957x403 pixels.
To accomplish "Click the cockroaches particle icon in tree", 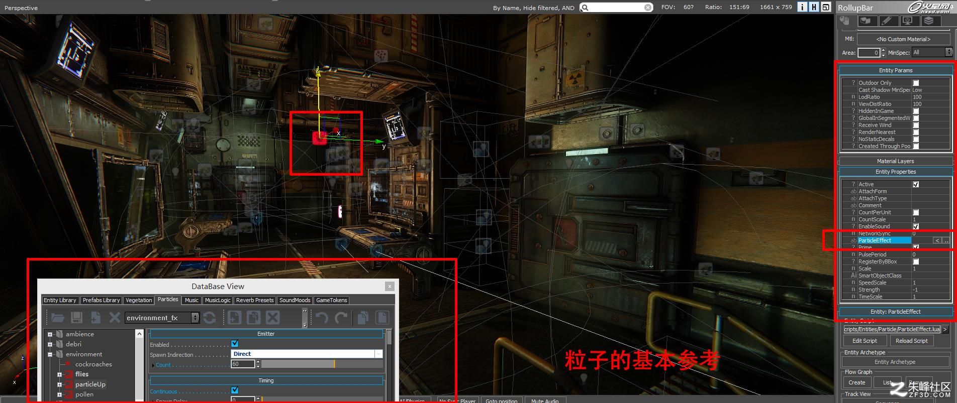I will click(68, 364).
